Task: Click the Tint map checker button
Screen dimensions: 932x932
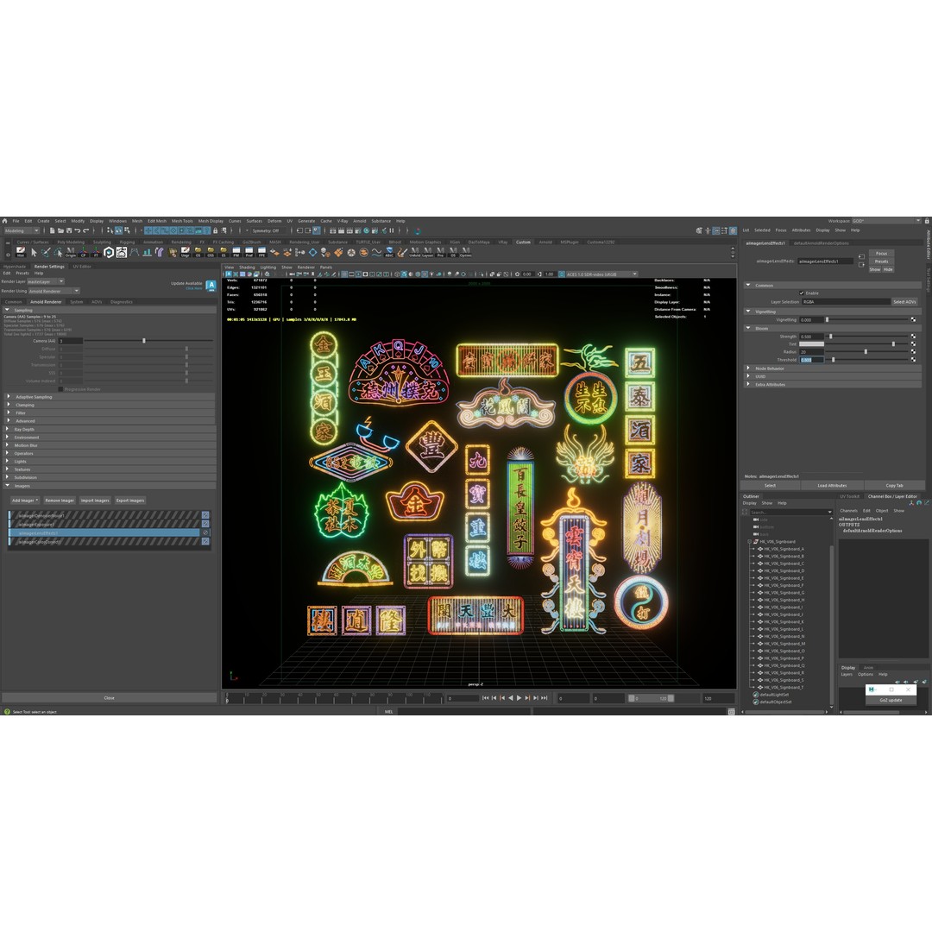Action: pos(914,344)
